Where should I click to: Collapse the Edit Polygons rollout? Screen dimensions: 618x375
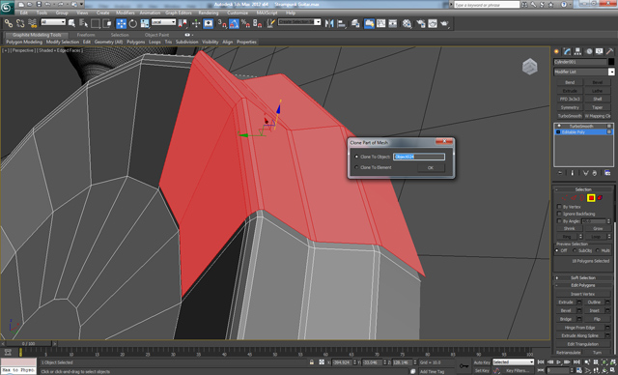tap(583, 285)
